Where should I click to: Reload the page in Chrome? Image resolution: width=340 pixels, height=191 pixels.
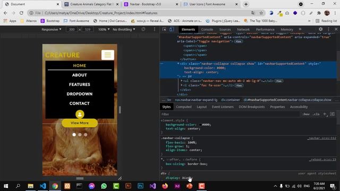point(21,13)
